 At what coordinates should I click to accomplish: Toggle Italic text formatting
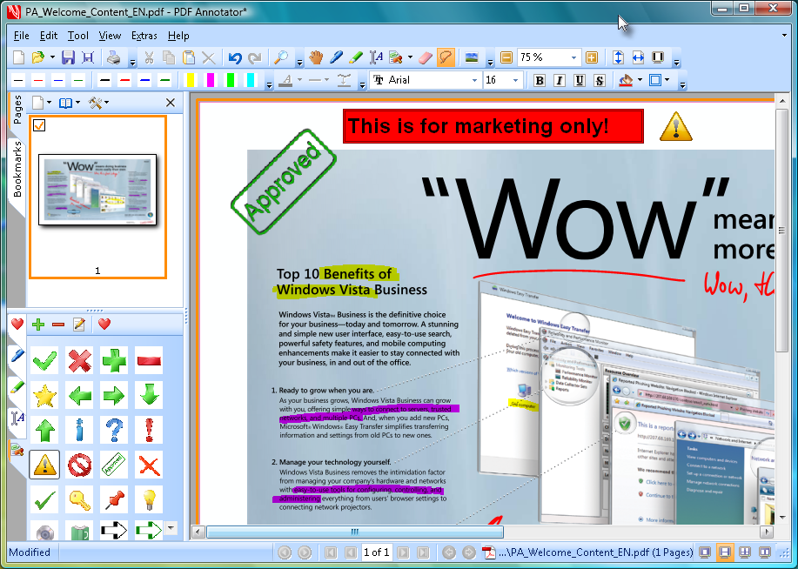point(560,80)
